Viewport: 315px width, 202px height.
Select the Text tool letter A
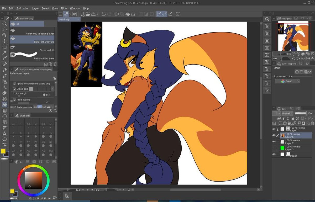coord(4,134)
